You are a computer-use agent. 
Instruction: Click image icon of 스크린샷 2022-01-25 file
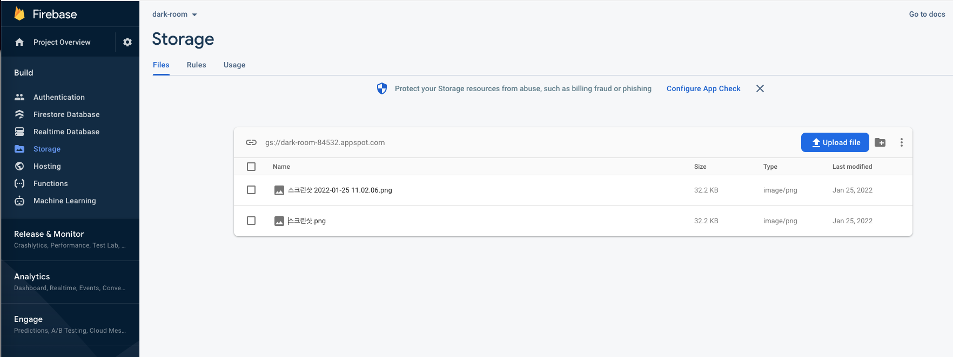coord(279,190)
